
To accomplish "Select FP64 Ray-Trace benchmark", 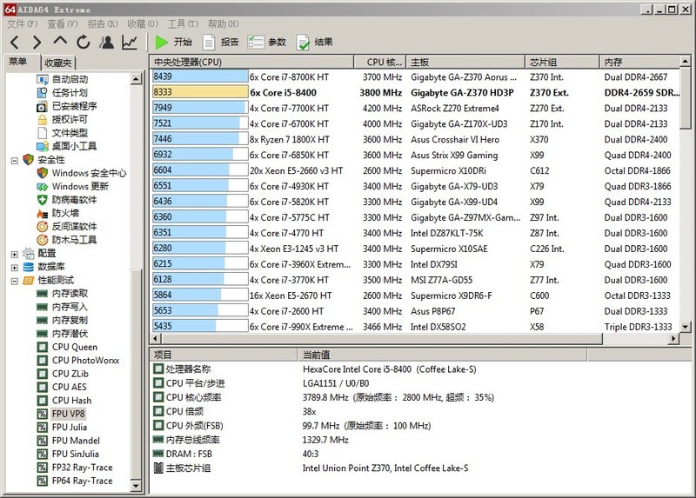I will (x=82, y=481).
